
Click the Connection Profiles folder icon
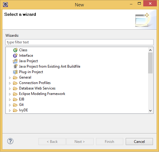tap(15, 83)
